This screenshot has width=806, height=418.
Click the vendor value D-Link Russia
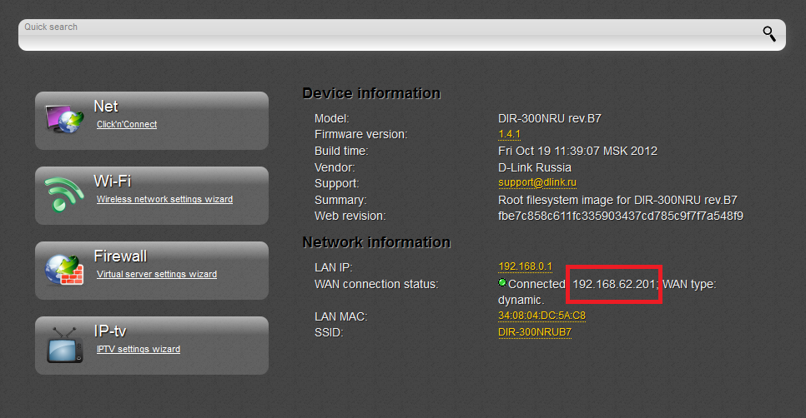click(535, 167)
